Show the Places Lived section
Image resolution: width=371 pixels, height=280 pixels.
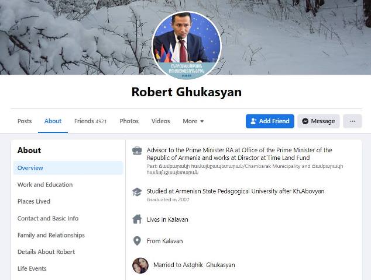click(34, 202)
